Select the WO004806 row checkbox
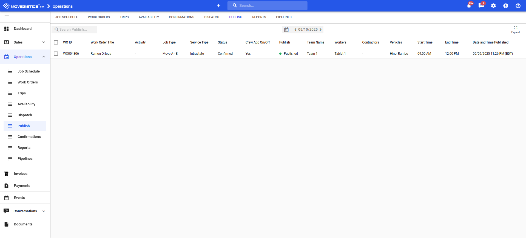This screenshot has width=526, height=238. coord(56,54)
